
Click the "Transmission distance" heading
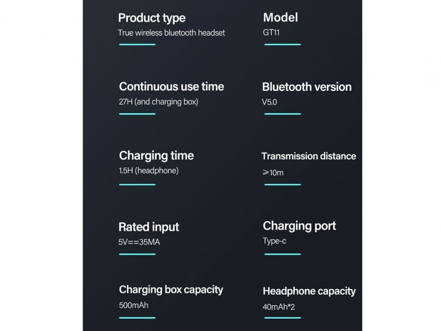(x=309, y=156)
